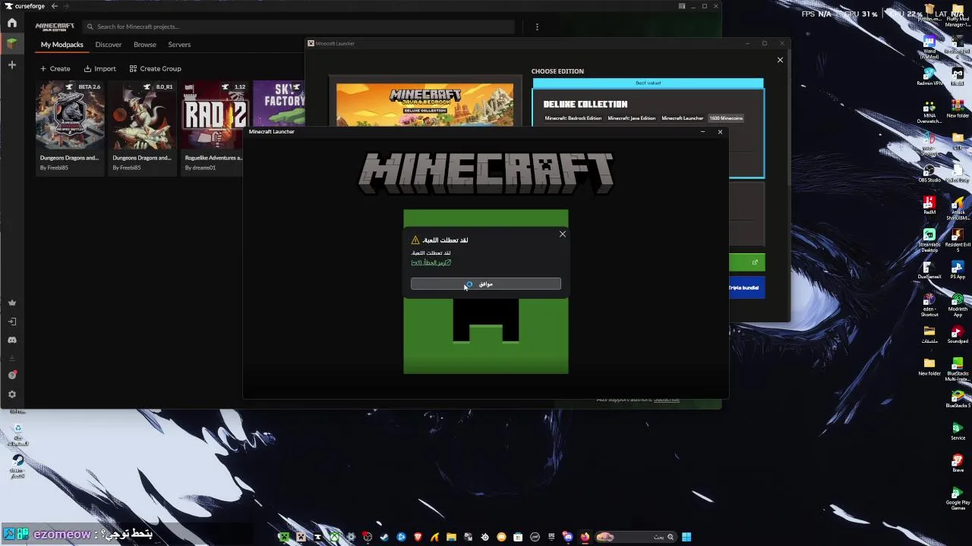This screenshot has width=972, height=546.
Task: Open the Sky Factory modpack thumbnail
Action: 279,103
